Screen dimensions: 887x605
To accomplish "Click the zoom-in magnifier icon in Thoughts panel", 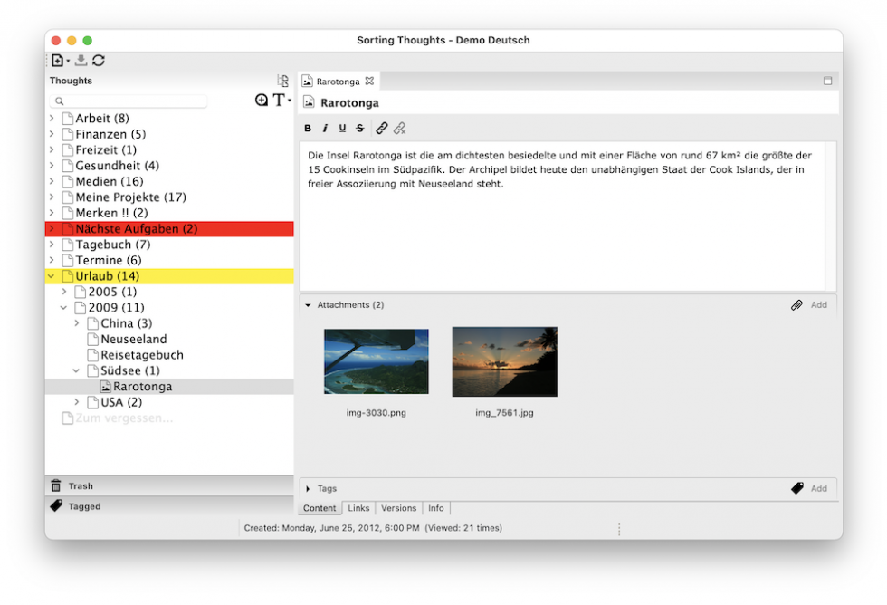I will [262, 101].
